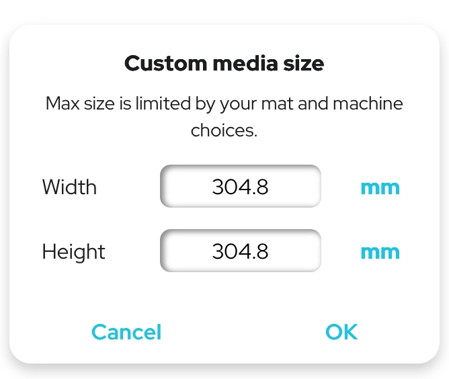The height and width of the screenshot is (379, 449).
Task: Click the word "choices." in the description
Action: (x=224, y=130)
